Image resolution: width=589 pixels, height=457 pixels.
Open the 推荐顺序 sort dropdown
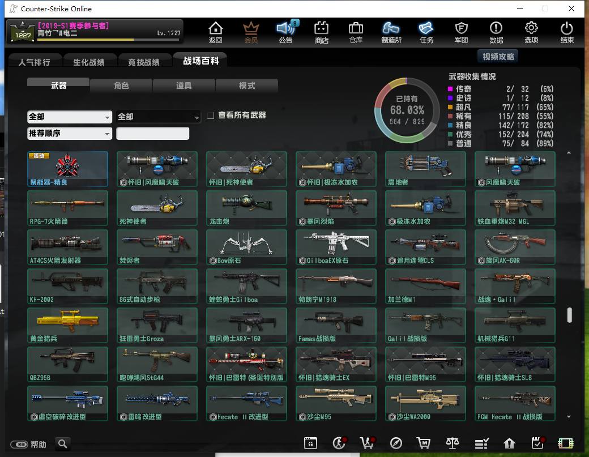click(70, 133)
